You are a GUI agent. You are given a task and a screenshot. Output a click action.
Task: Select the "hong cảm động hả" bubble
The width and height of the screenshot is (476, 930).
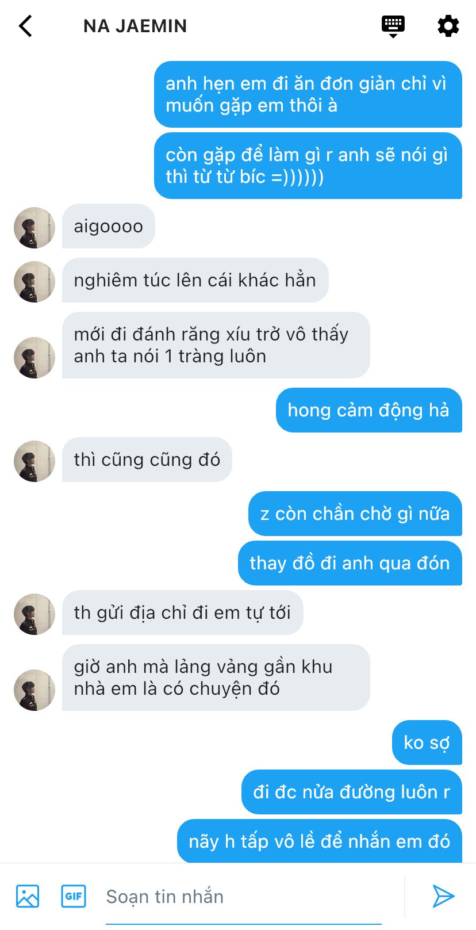coord(369,410)
